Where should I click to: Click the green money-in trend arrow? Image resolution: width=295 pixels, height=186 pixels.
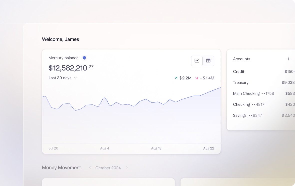pyautogui.click(x=176, y=78)
